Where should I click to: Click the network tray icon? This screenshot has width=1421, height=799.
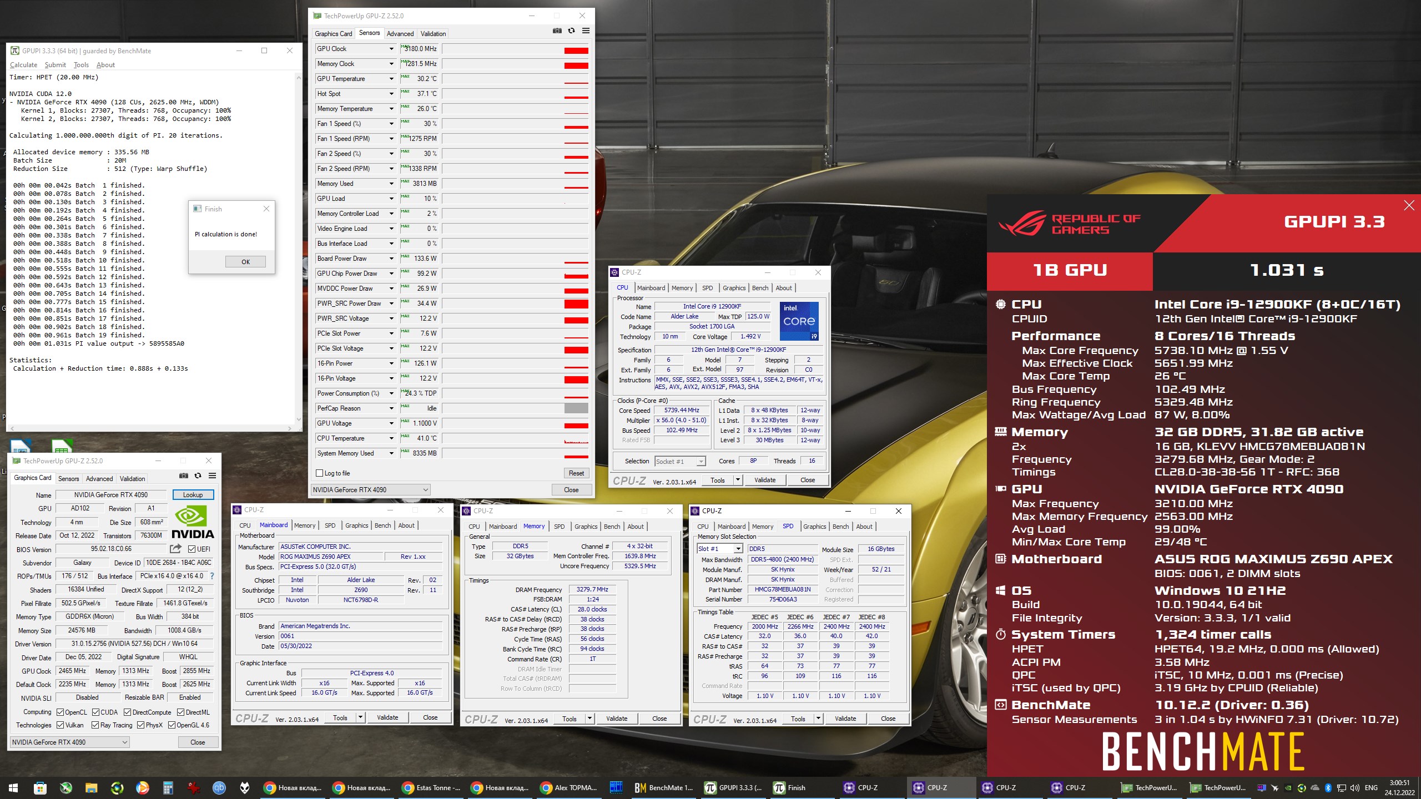(x=1342, y=788)
